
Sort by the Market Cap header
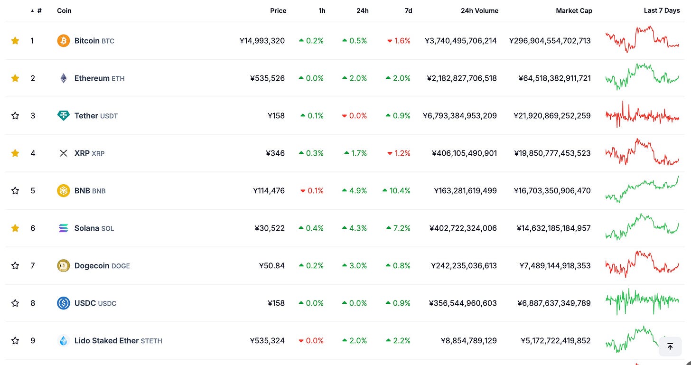(574, 10)
